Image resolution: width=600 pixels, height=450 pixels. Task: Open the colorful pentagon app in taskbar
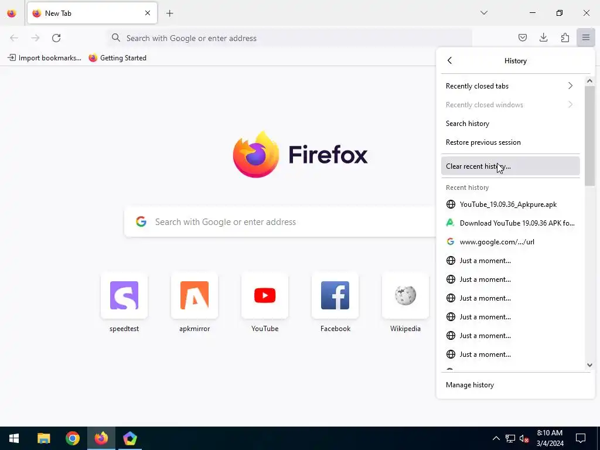(129, 438)
